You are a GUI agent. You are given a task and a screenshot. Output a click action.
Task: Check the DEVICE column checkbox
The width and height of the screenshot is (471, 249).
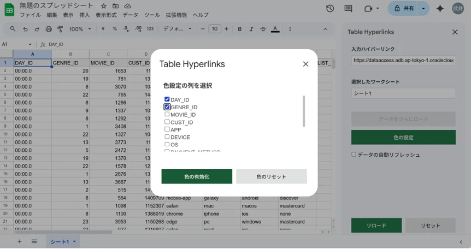pyautogui.click(x=167, y=137)
